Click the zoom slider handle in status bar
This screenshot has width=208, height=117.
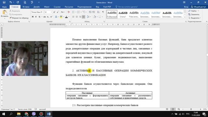(191, 109)
